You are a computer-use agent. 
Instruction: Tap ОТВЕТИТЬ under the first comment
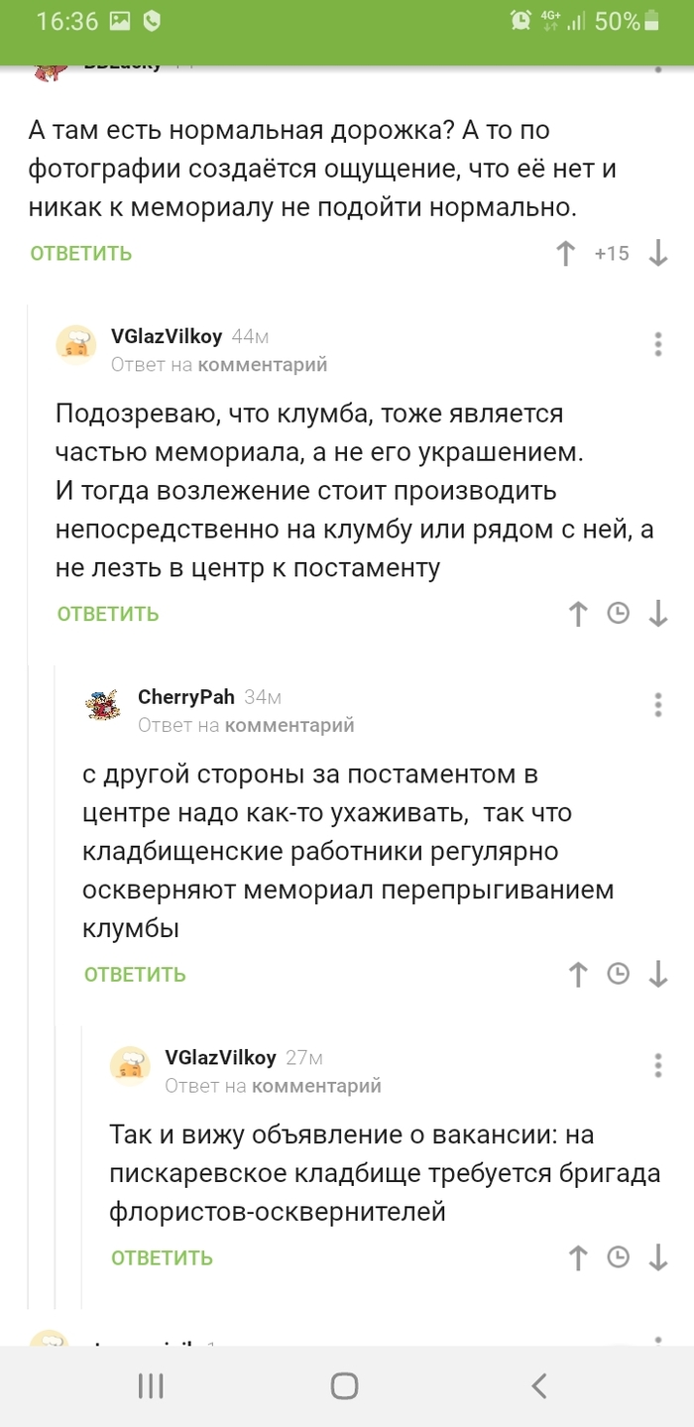point(79,253)
